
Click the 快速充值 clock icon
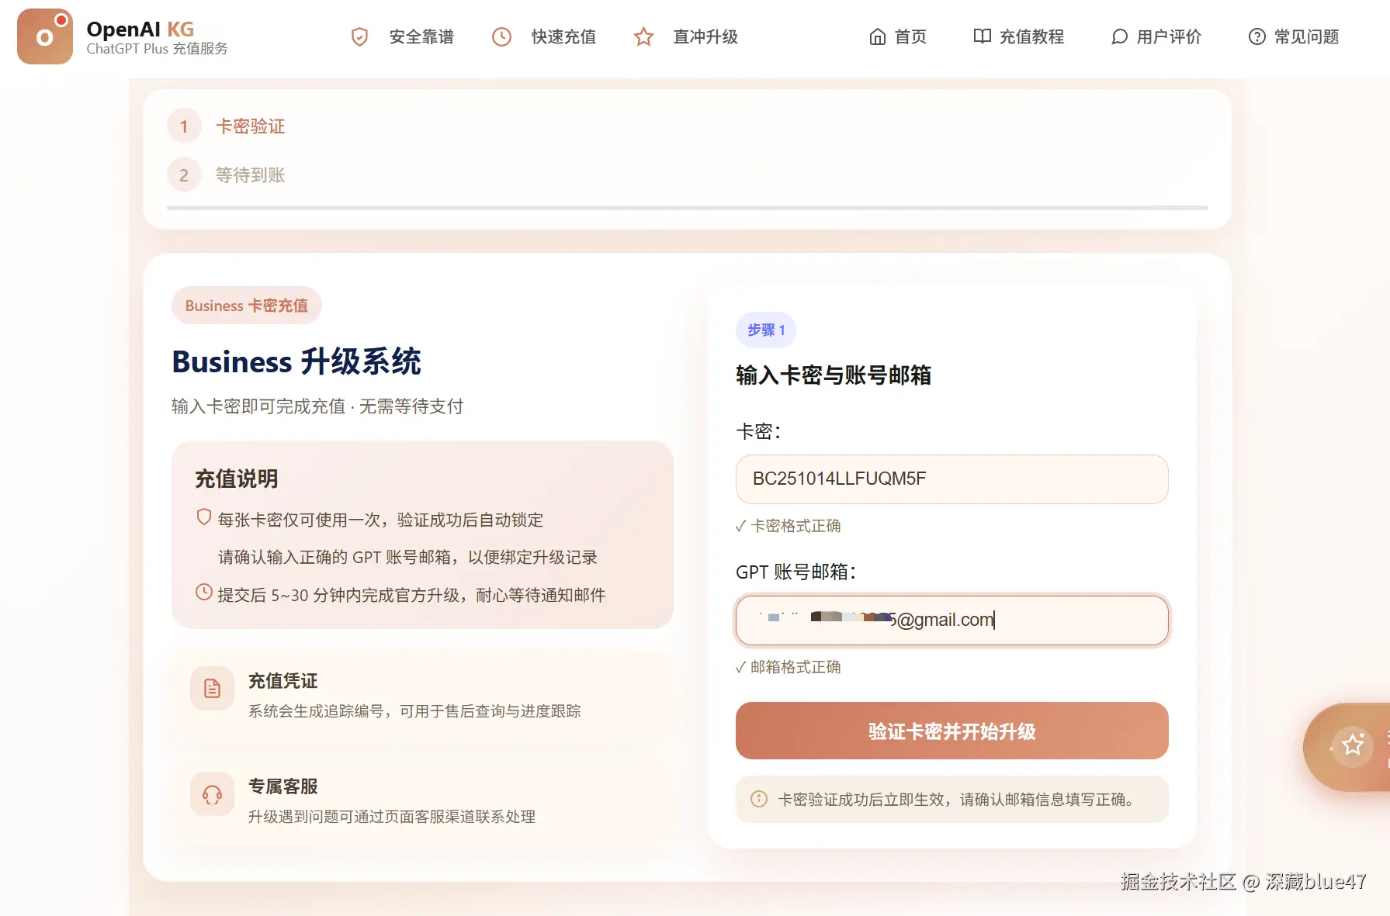(502, 36)
